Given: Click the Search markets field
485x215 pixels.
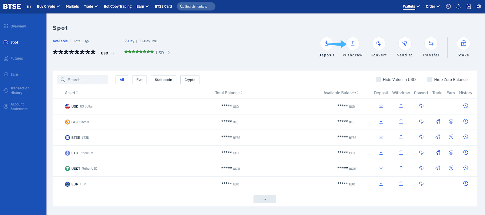Looking at the screenshot, I should [196, 6].
